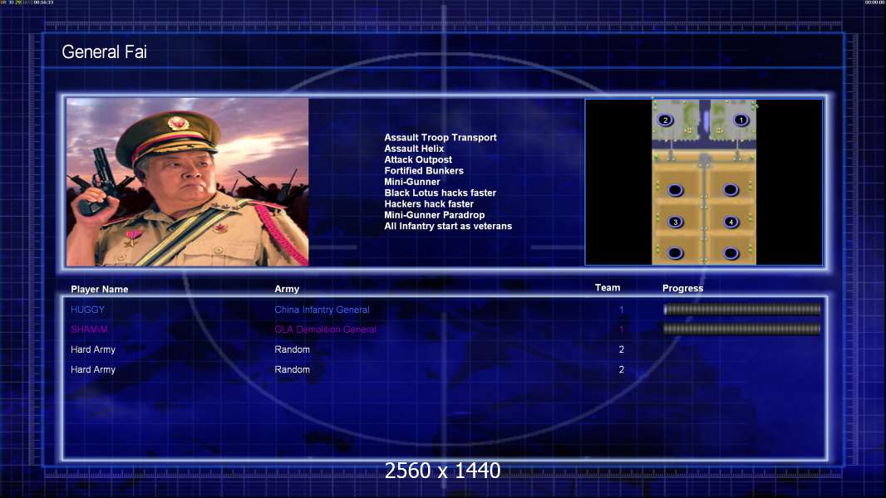This screenshot has width=886, height=498.
Task: Click the General Fai title heading
Action: 104,52
